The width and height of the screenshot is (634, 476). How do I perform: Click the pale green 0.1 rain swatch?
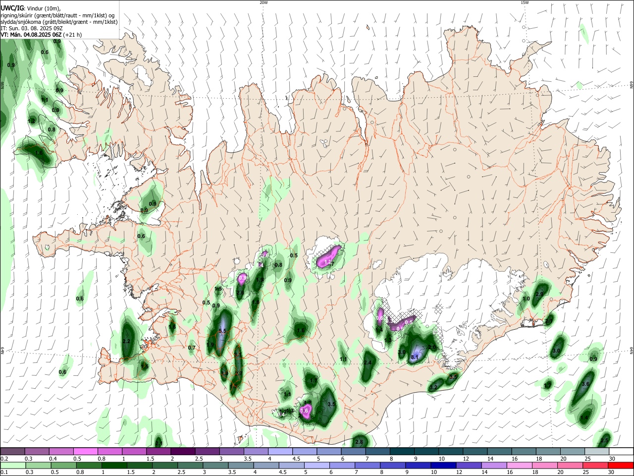[x=13, y=465]
